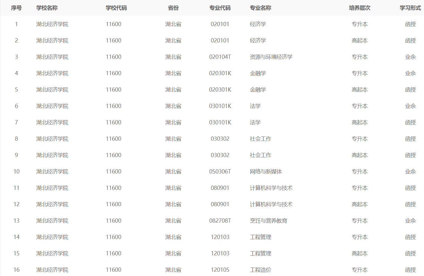Click the 学校名称 column header
This screenshot has width=424, height=276.
click(x=47, y=8)
